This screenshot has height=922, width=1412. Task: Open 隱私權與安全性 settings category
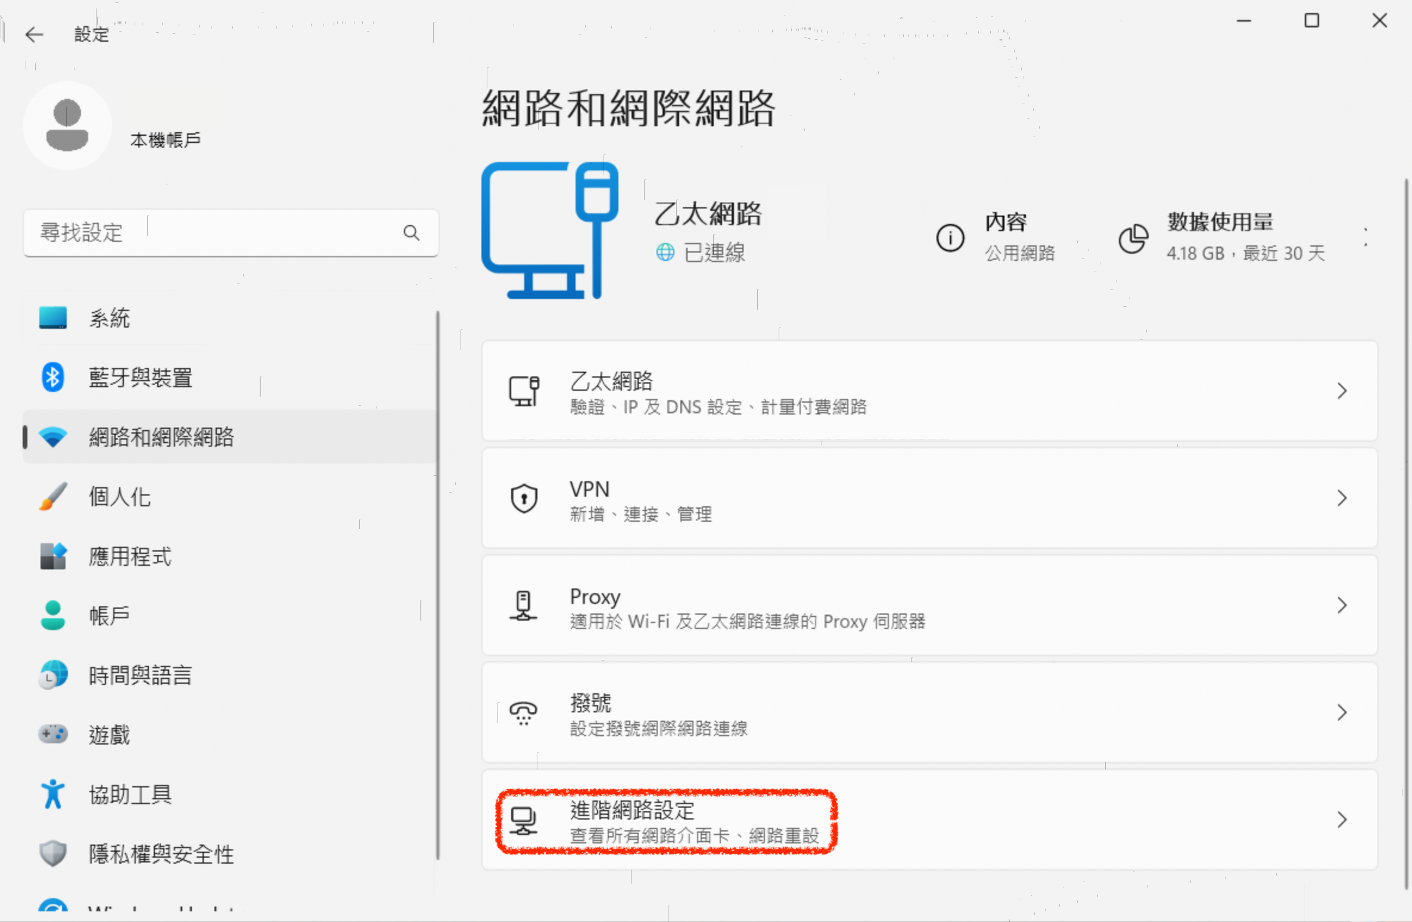coord(161,854)
